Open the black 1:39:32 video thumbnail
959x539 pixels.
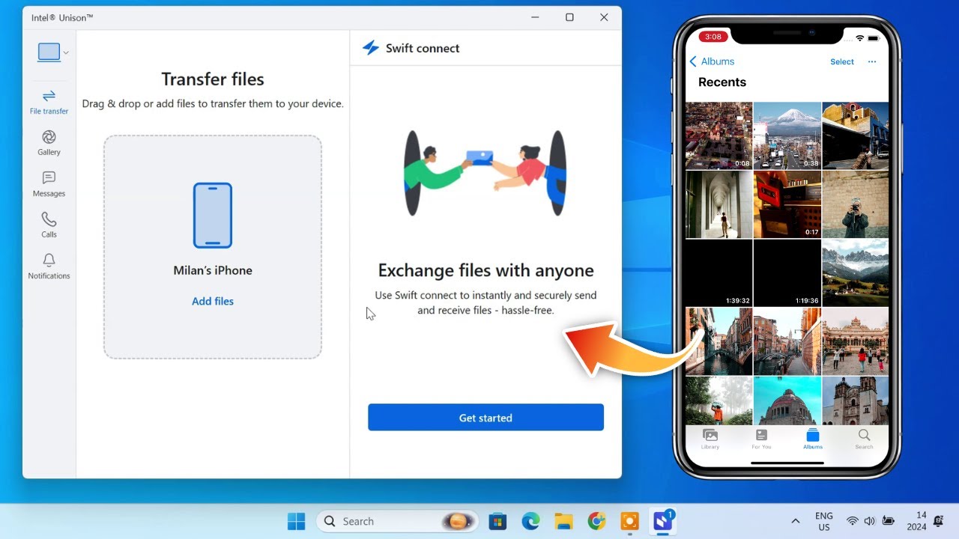pos(719,273)
